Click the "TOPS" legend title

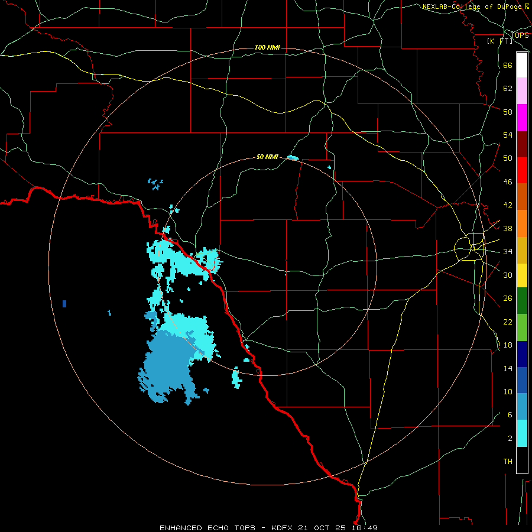[x=520, y=35]
